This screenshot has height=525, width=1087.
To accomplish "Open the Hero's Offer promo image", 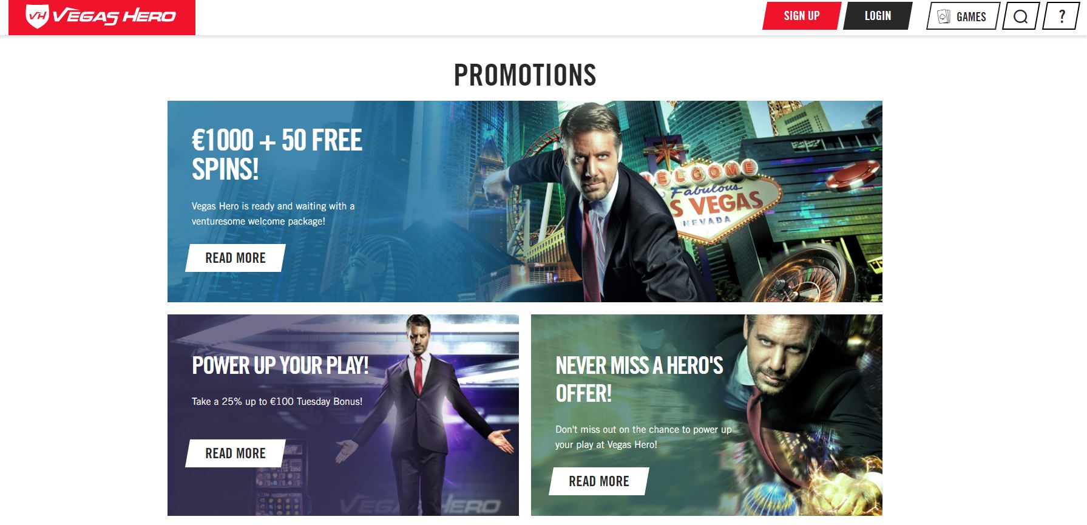I will [x=706, y=415].
